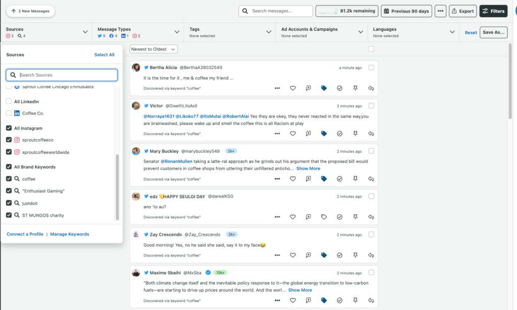Check the All LinkedIn checkbox
Viewport: 517px width, 310px height.
tap(9, 101)
